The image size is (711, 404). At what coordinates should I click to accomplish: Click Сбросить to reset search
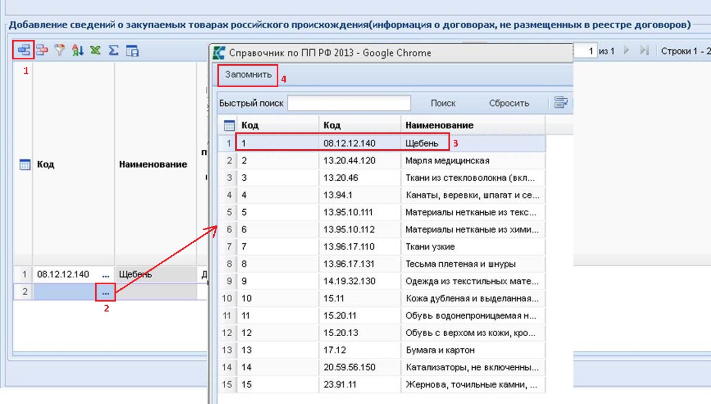point(509,103)
